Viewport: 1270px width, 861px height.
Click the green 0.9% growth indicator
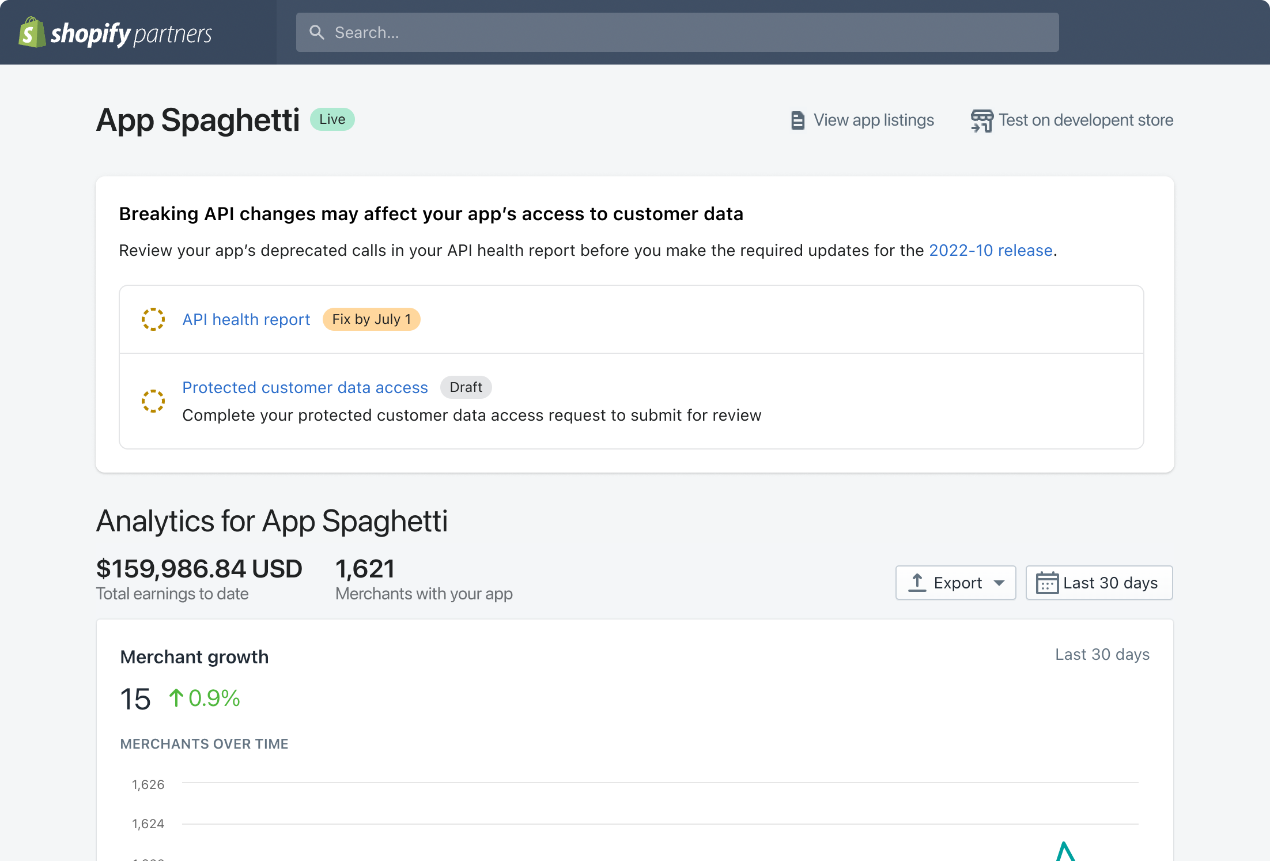click(205, 698)
